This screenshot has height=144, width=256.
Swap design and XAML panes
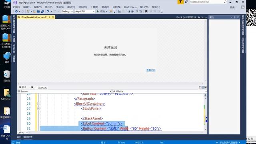[x=32, y=87]
